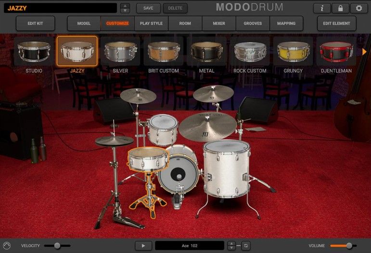
Task: Switch to the Mixer tab
Action: (x=219, y=23)
